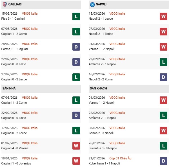Image resolution: width=169 pixels, height=167 pixels.
Task: Open the Napoli 2 - 1 Torino match row
Action: [102, 34]
